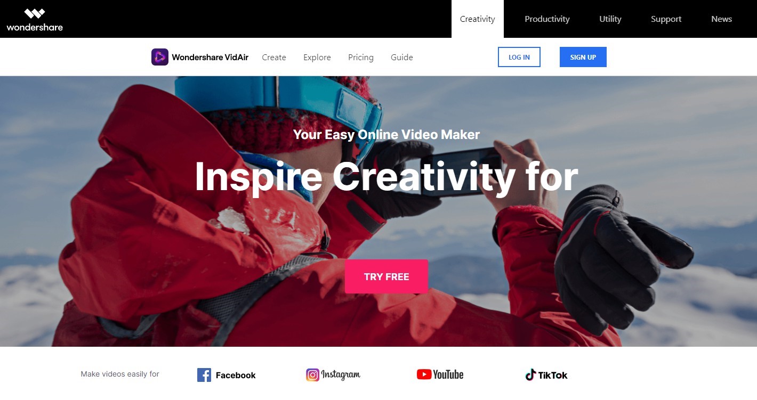Open the Utility menu
Screen dimensions: 757x400
(610, 19)
